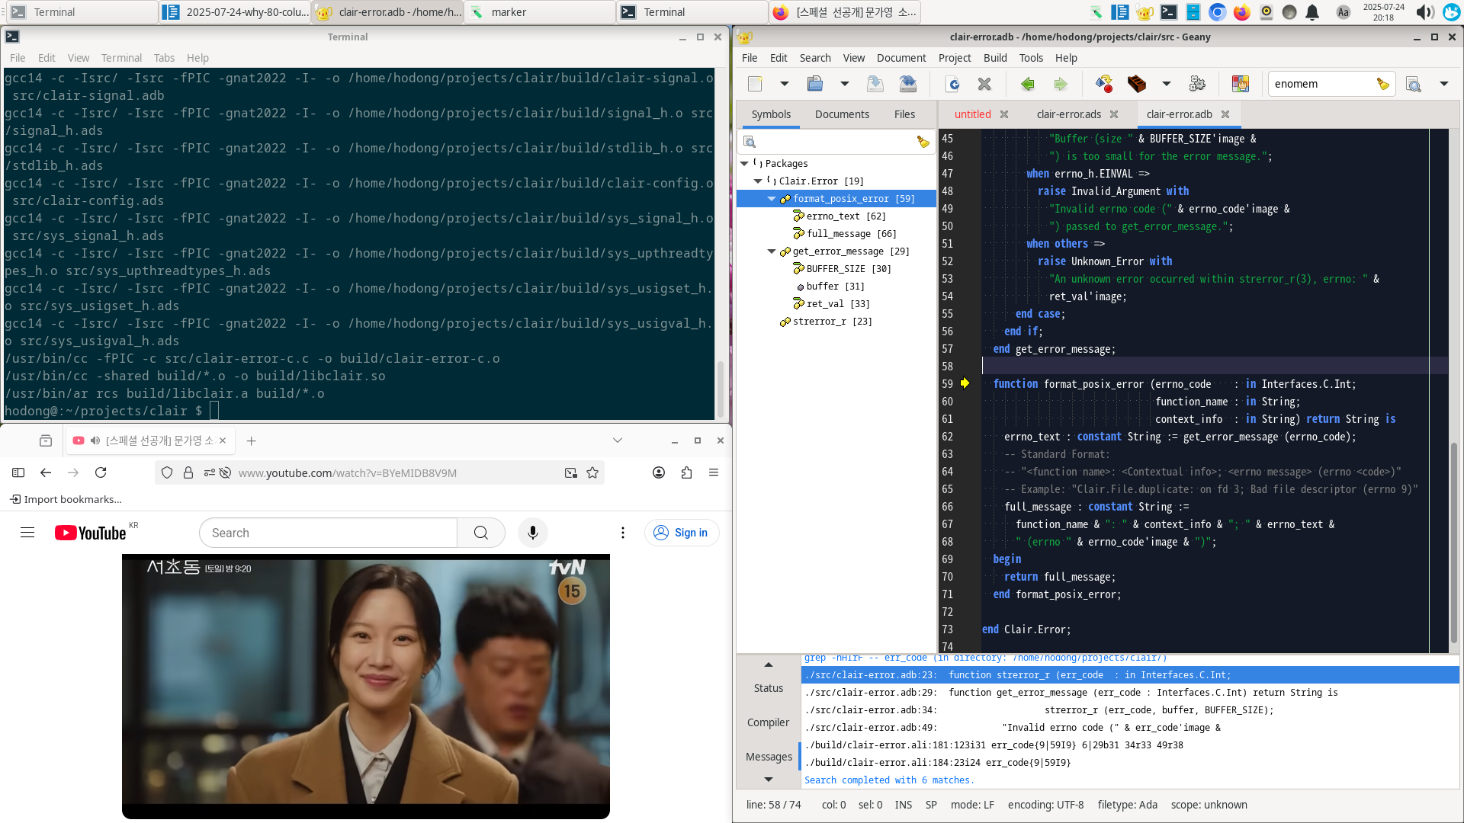Go to YouTube home logo
The width and height of the screenshot is (1464, 823).
90,533
